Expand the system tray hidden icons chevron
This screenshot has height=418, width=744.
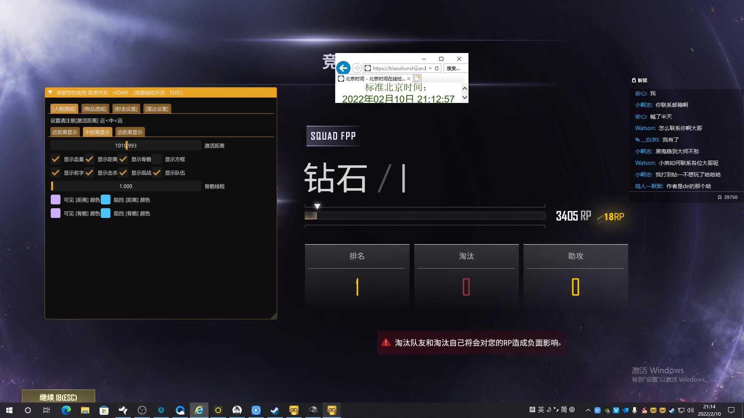588,410
